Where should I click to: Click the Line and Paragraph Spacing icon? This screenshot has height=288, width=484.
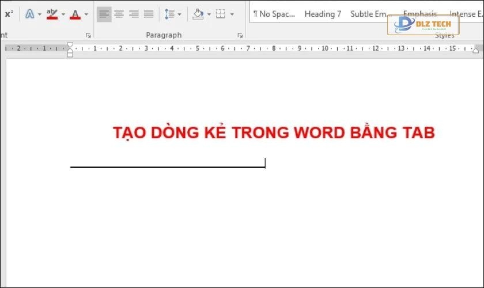(169, 14)
